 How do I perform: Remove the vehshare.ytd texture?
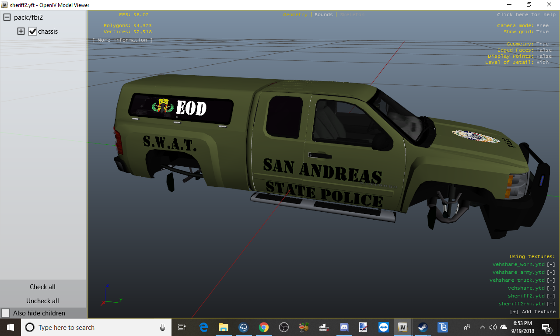551,288
